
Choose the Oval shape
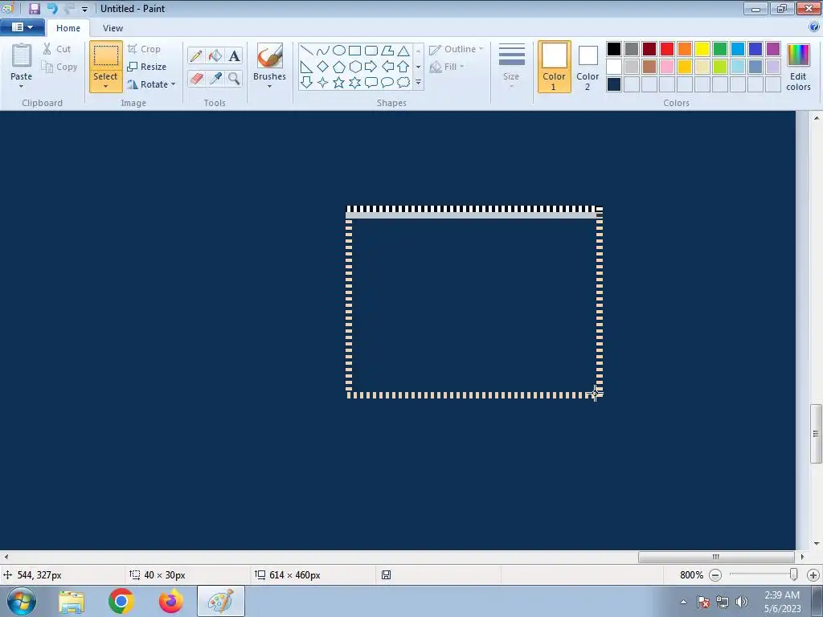pos(339,51)
